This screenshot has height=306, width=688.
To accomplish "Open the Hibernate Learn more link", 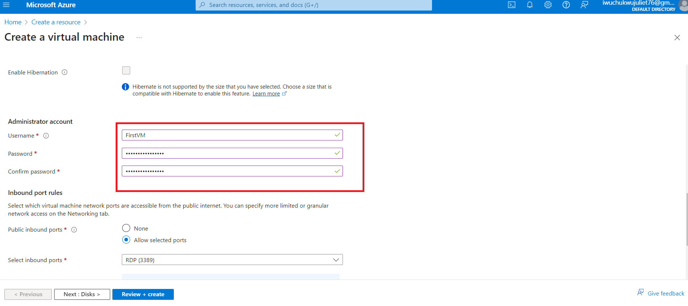I will pyautogui.click(x=266, y=94).
